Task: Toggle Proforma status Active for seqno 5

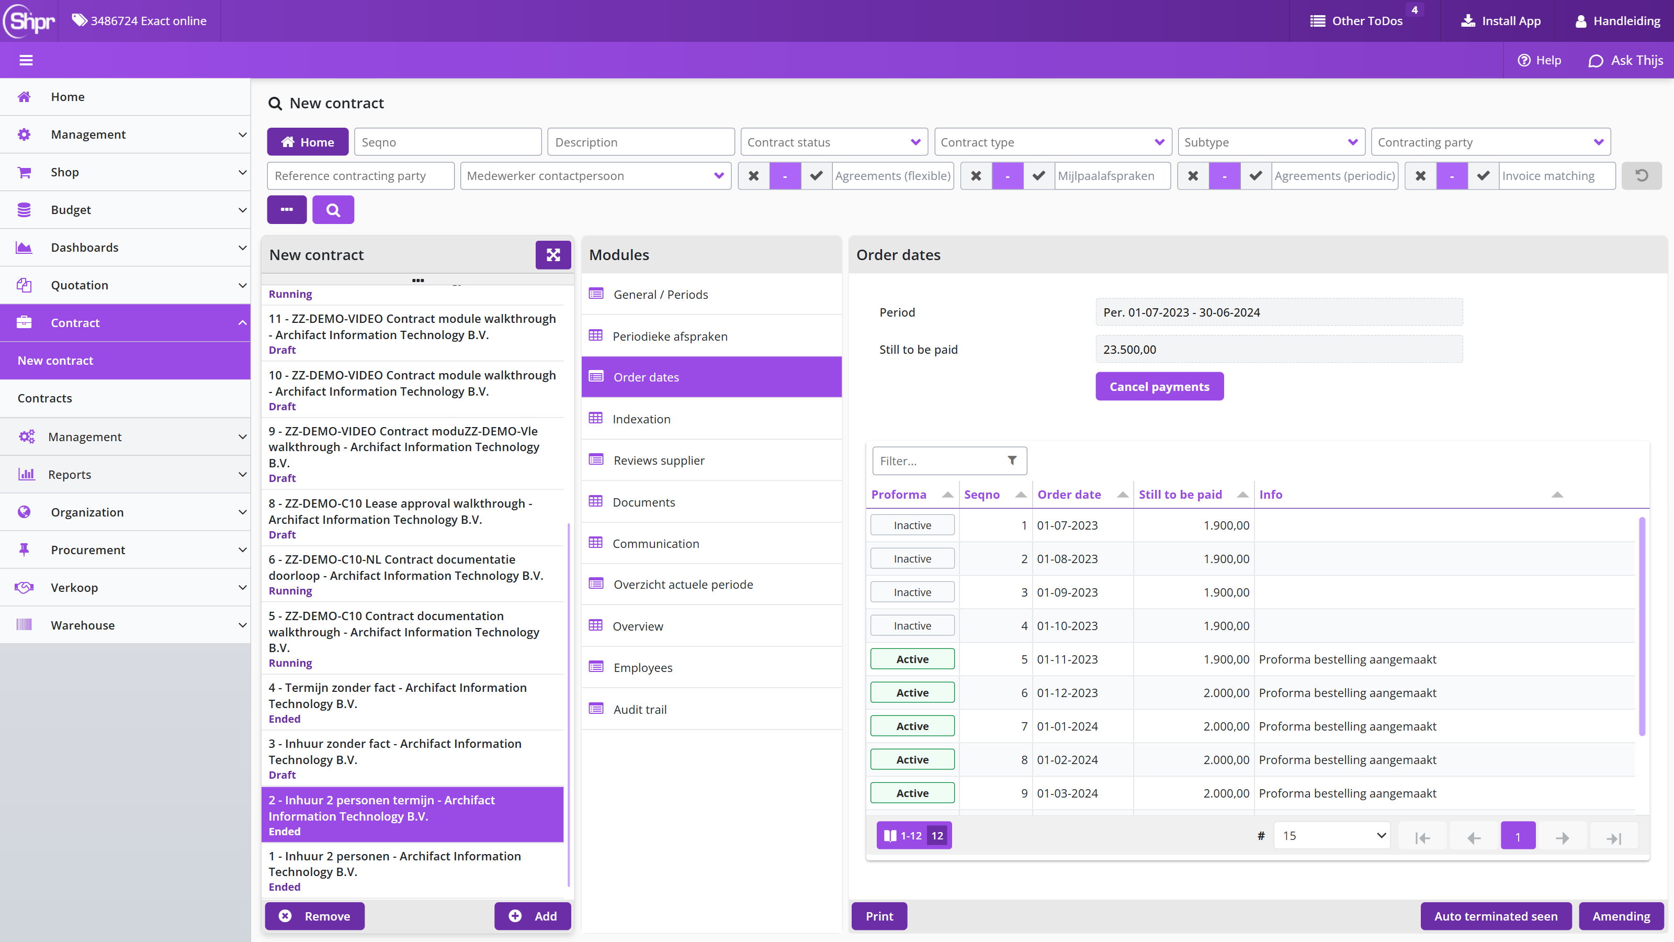Action: point(912,659)
